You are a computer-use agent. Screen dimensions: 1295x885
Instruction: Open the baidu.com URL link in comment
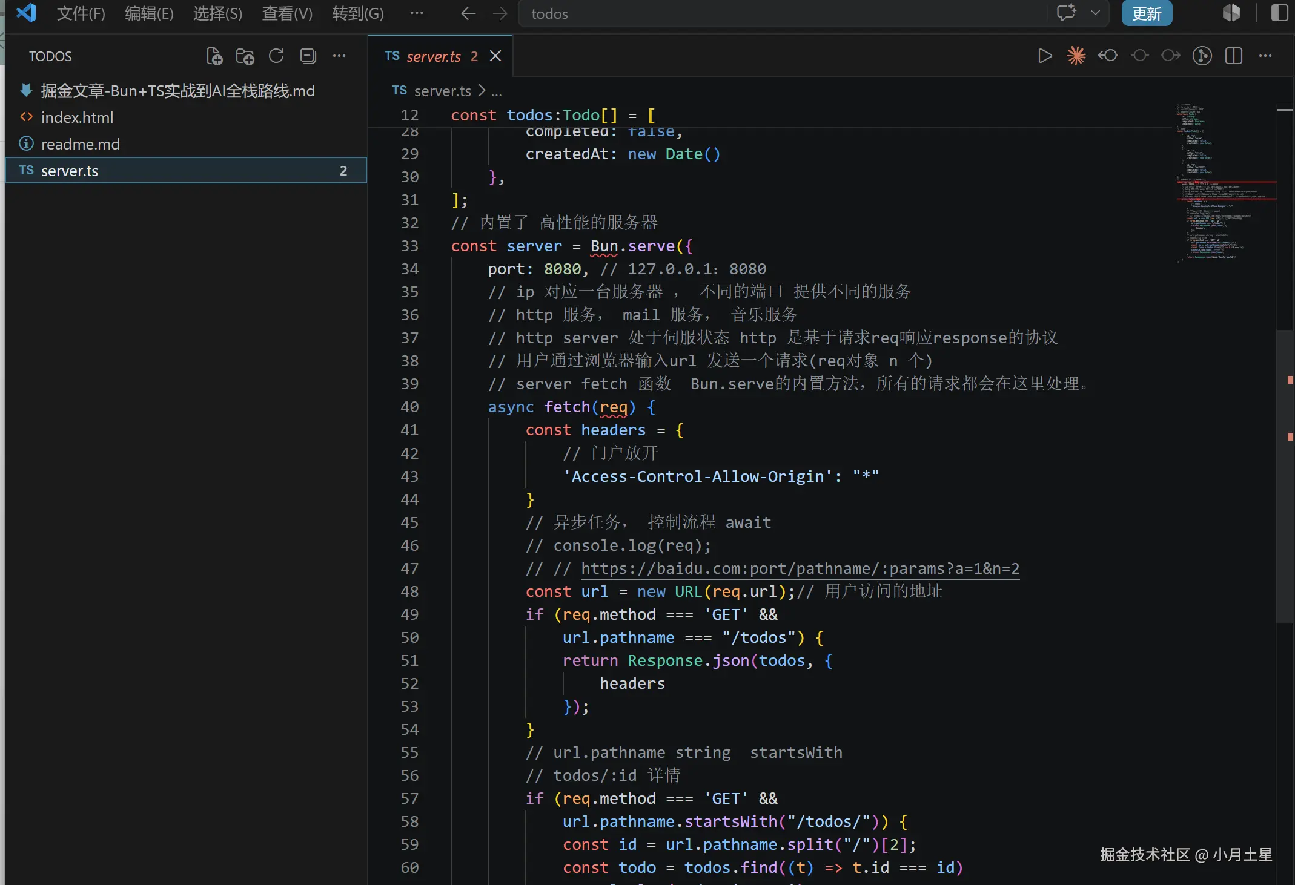pyautogui.click(x=800, y=568)
